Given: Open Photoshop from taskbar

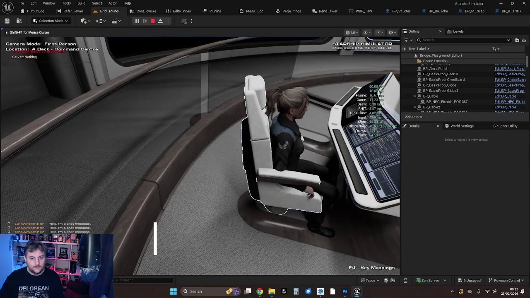Looking at the screenshot, I should point(344,291).
